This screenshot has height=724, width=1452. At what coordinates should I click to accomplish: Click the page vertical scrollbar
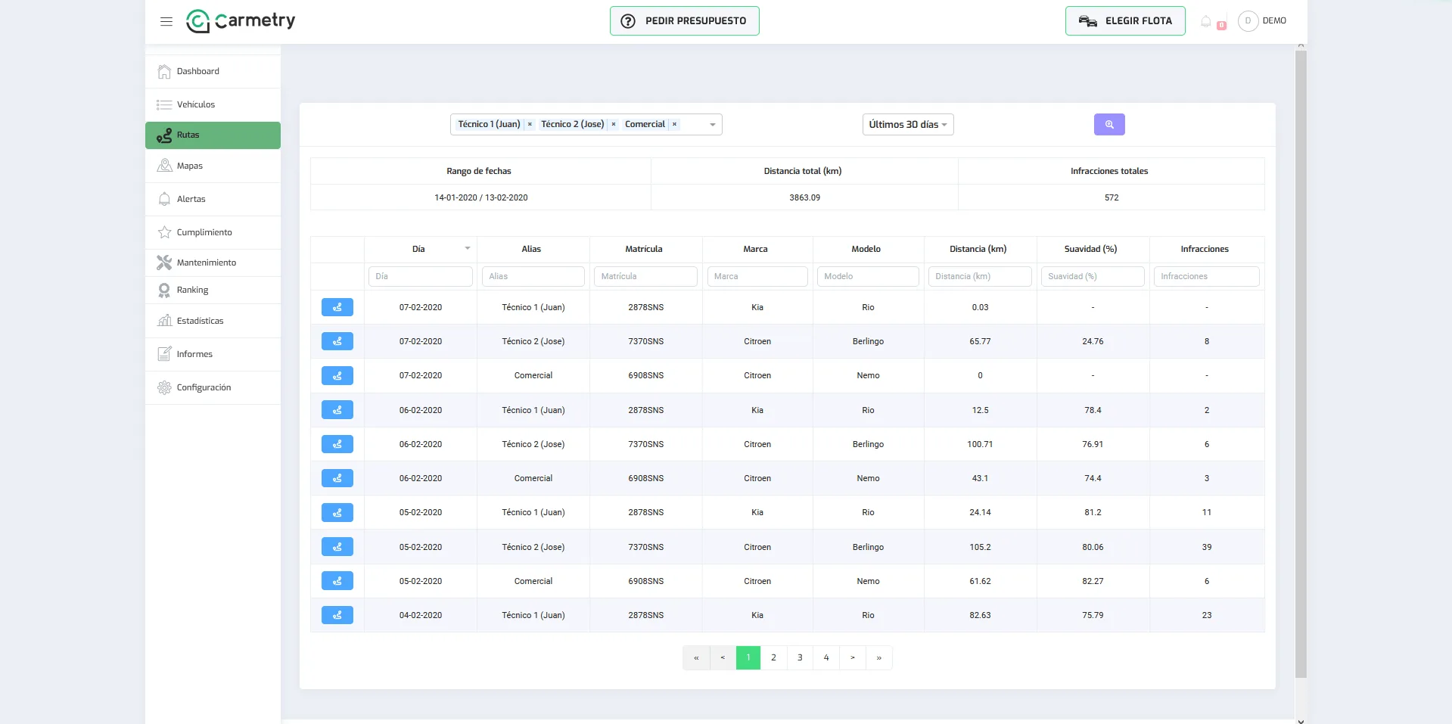[x=1301, y=363]
